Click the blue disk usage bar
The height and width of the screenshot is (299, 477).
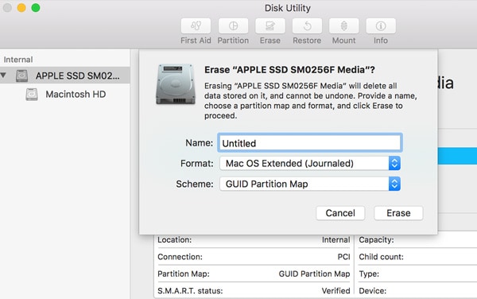[x=457, y=156]
